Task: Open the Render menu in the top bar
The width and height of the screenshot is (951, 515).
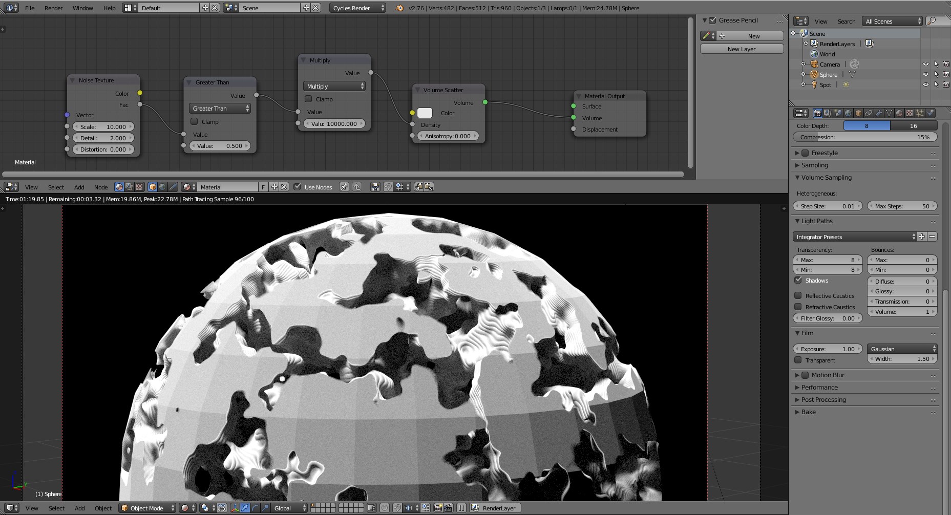Action: 53,8
